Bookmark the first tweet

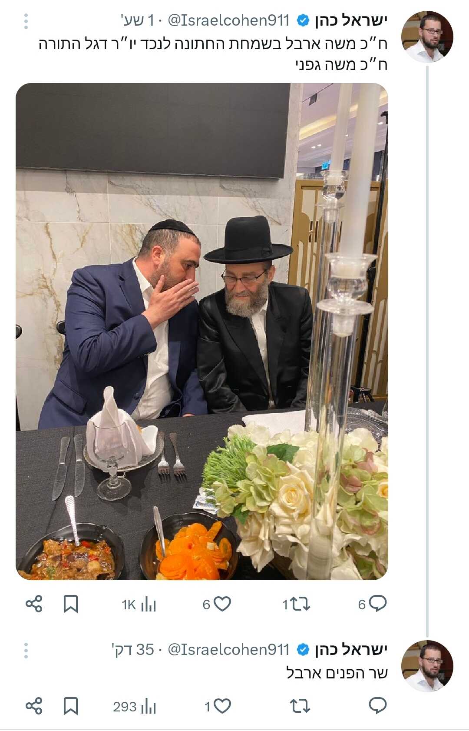(x=71, y=604)
